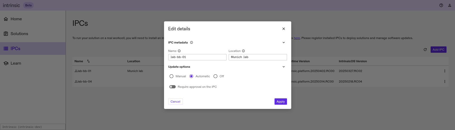Close the Edit details dialog
Image resolution: width=455 pixels, height=130 pixels.
[x=284, y=29]
